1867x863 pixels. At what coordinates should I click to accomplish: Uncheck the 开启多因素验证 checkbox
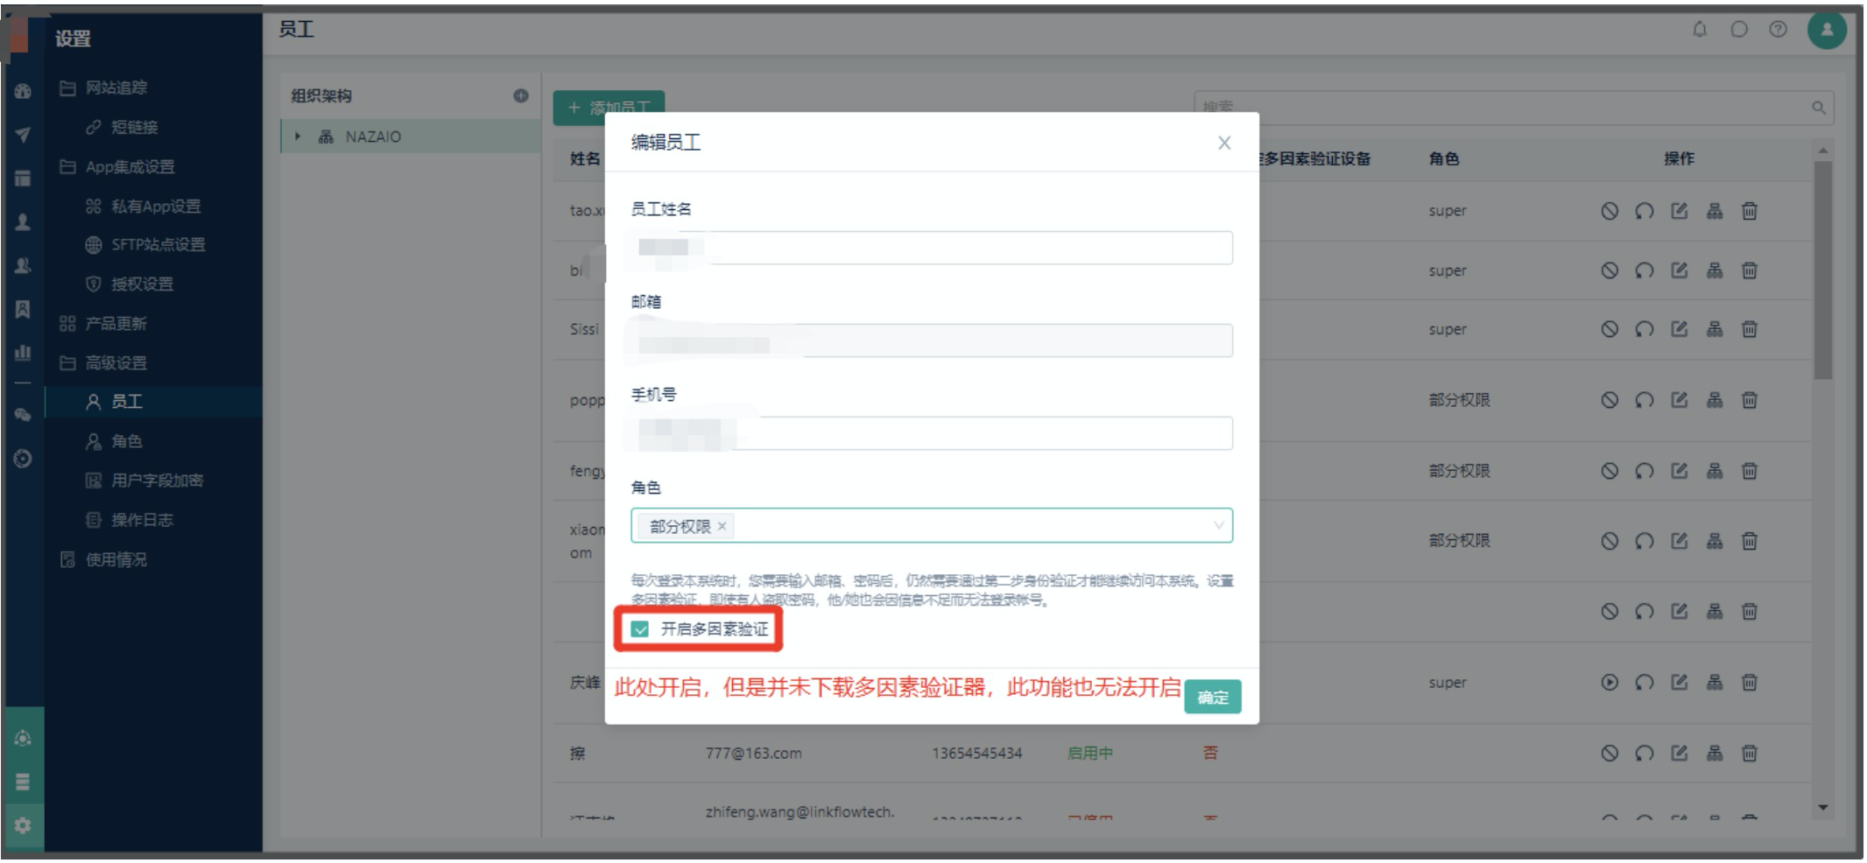(640, 629)
